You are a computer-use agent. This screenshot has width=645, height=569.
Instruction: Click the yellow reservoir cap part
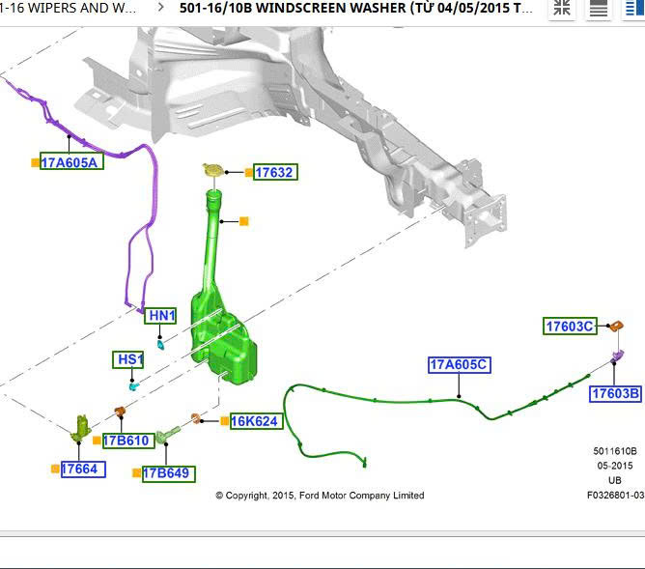click(x=213, y=171)
